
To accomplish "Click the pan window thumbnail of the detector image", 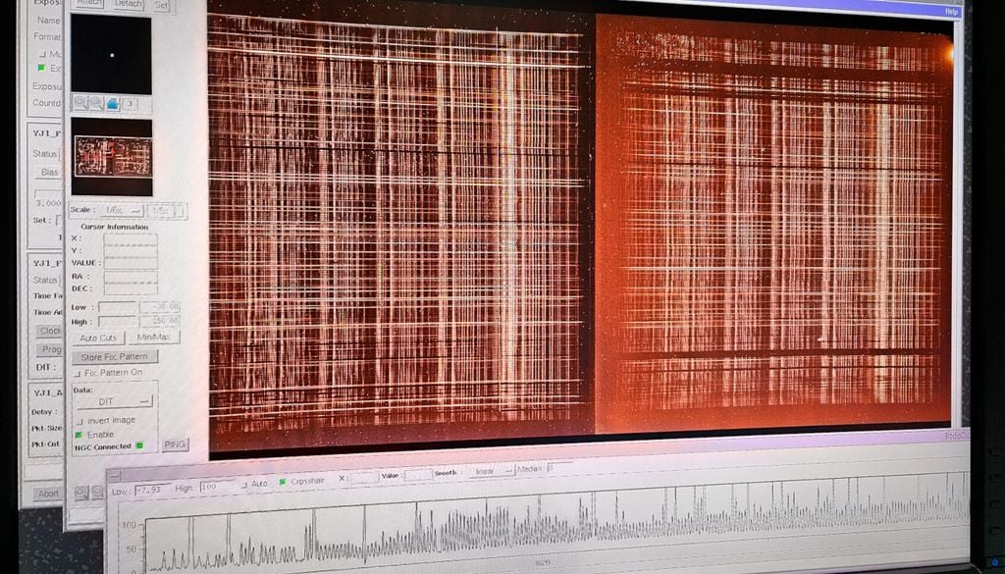I will coord(112,157).
